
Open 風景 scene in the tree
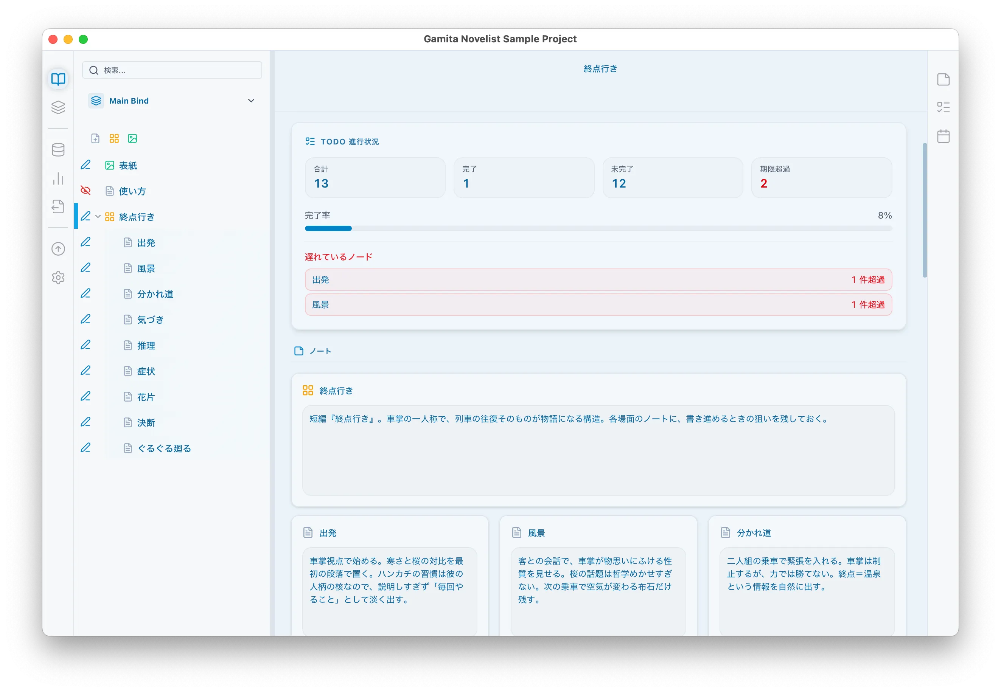pos(146,268)
